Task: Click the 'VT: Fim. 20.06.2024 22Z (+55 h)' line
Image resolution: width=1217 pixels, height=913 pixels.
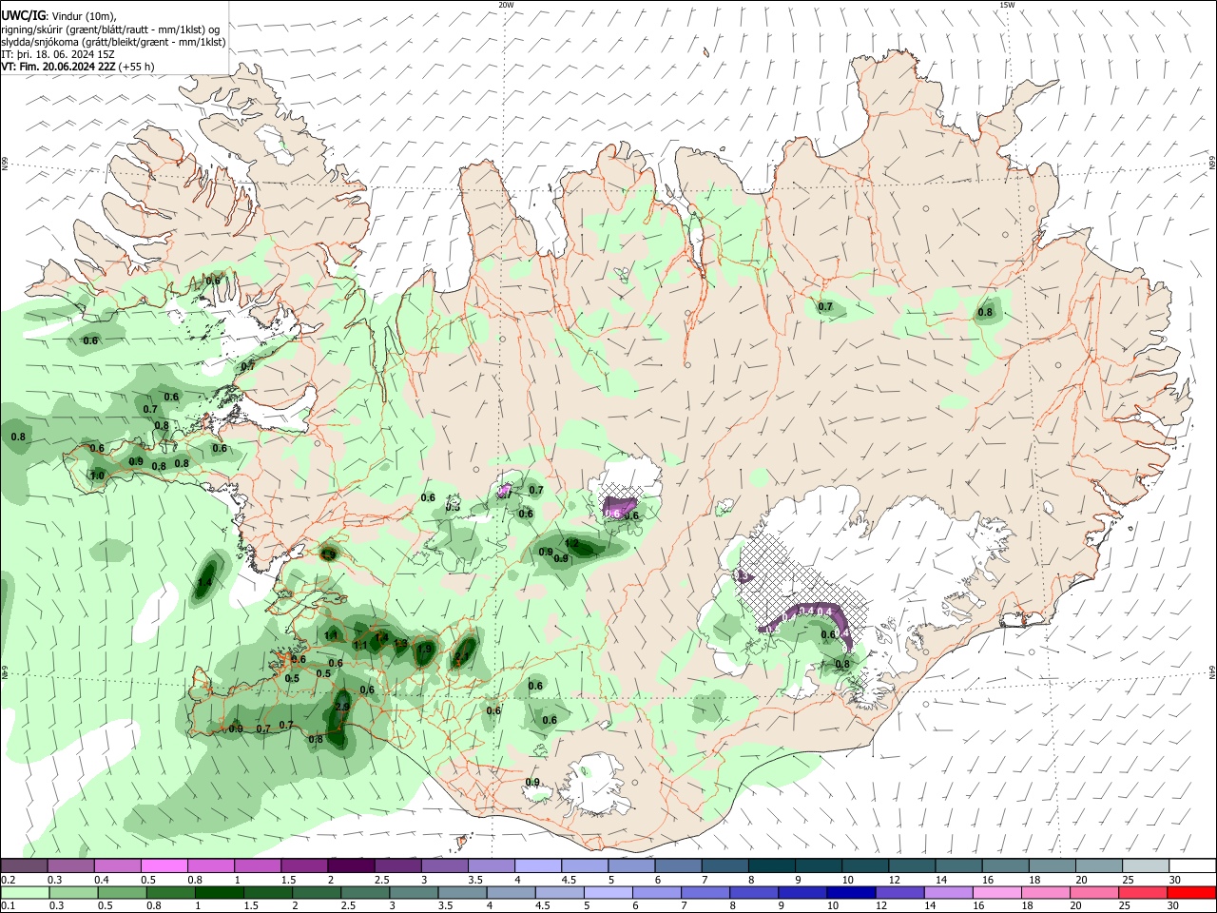Action: 78,67
